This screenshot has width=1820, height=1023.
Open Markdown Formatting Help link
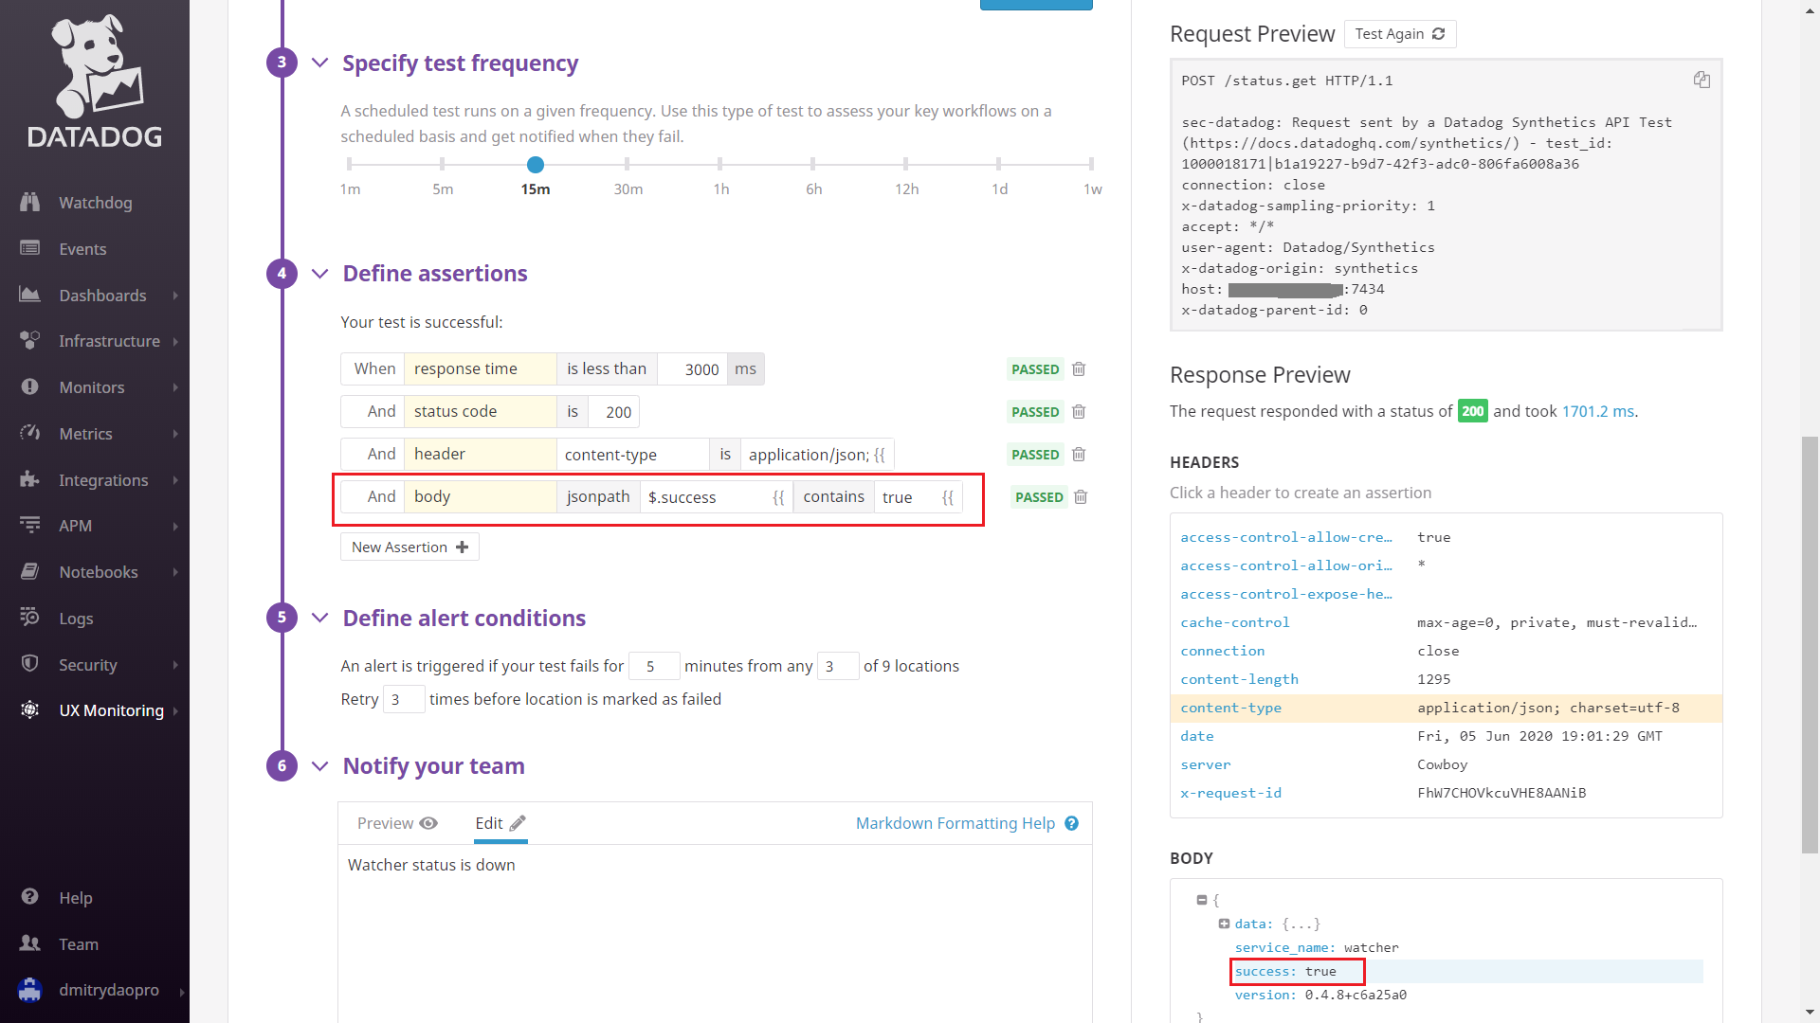(955, 823)
